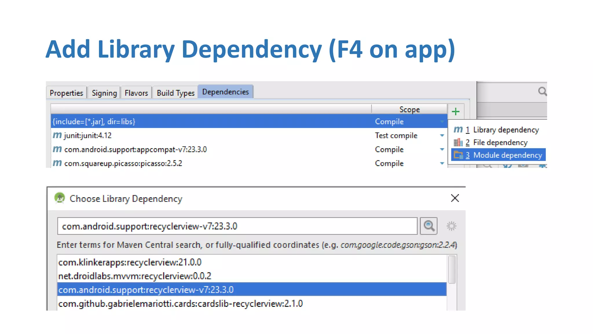The image size is (593, 334).
Task: Click the File dependency books icon
Action: point(458,142)
